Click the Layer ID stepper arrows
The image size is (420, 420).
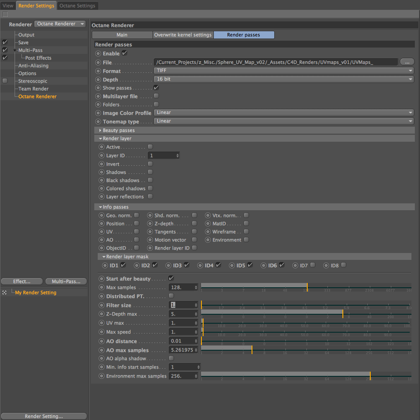[177, 155]
